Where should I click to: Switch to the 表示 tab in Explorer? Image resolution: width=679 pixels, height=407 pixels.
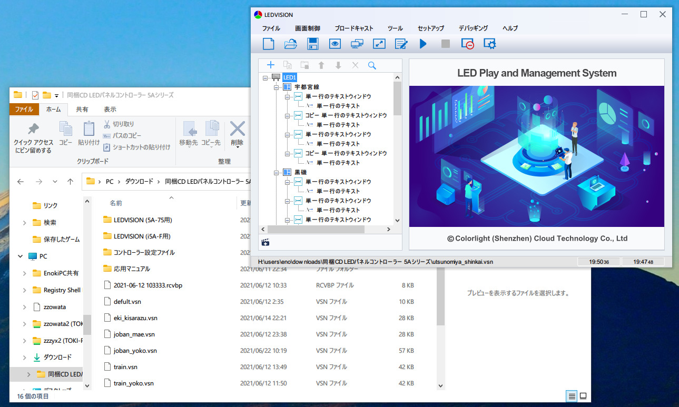click(110, 110)
